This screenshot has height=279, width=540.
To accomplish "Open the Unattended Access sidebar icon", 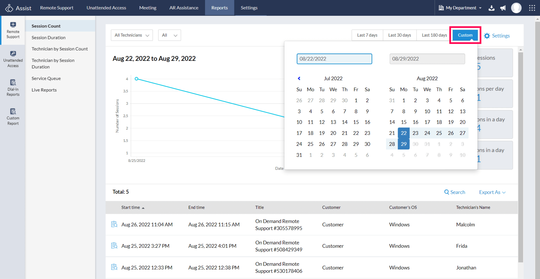I will pyautogui.click(x=13, y=59).
